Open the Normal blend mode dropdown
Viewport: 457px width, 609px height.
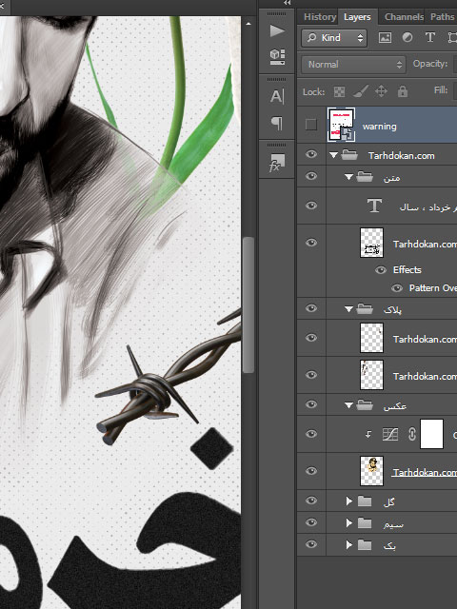[353, 65]
